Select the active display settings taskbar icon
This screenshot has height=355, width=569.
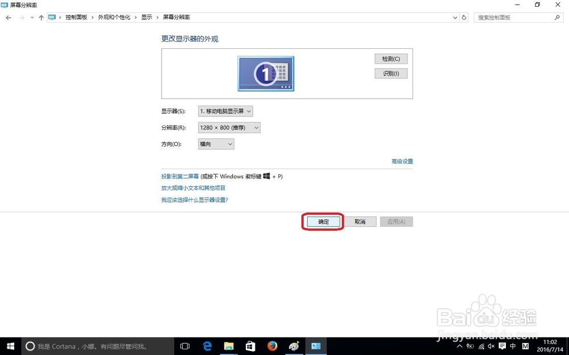(x=316, y=346)
